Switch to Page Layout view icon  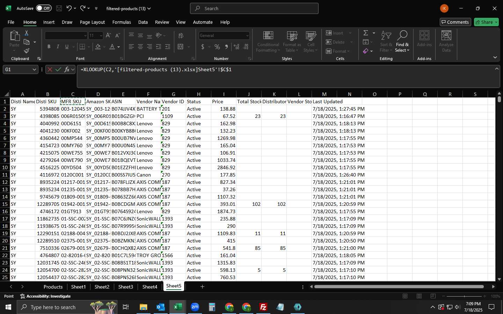[x=419, y=296]
